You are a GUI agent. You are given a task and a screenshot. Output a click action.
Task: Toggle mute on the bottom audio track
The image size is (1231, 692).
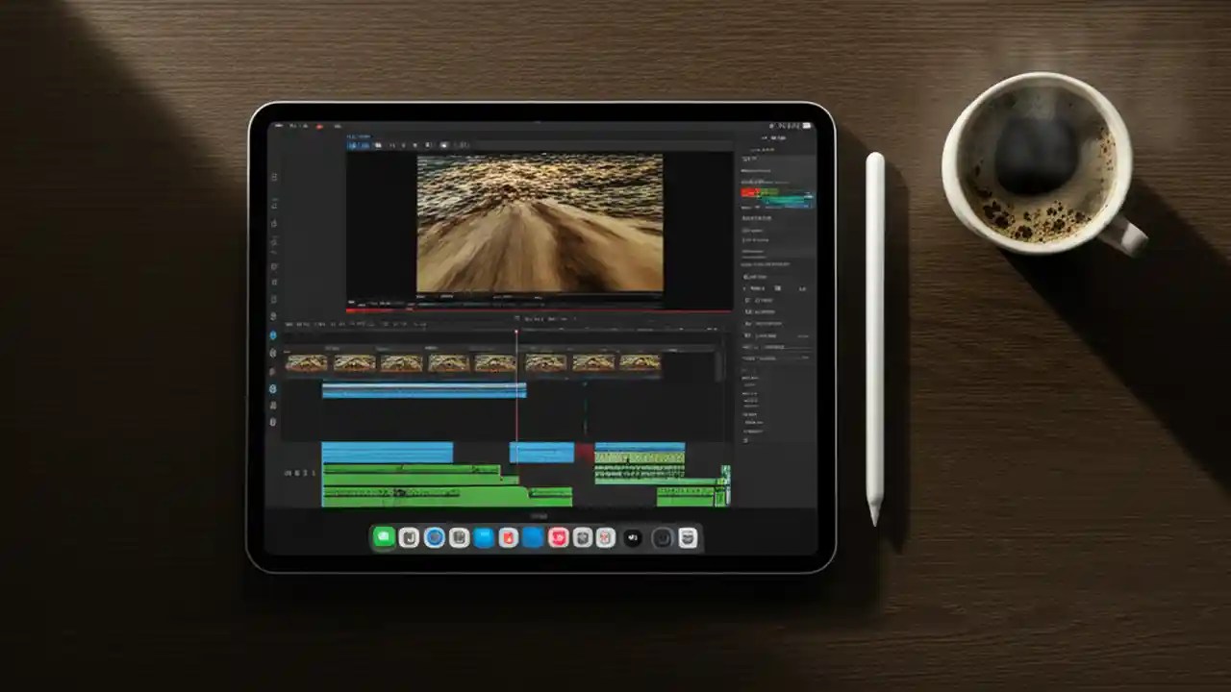287,471
